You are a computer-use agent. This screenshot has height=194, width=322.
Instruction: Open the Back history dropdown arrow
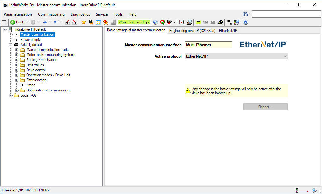point(28,22)
